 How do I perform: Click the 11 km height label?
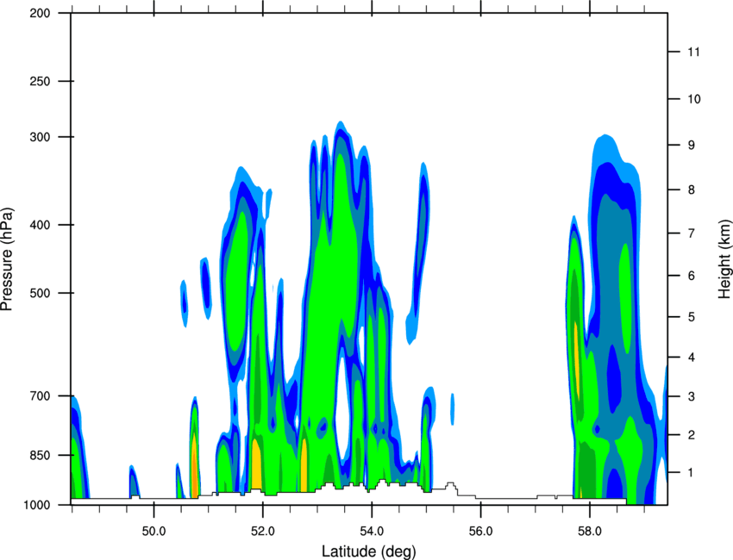(694, 52)
